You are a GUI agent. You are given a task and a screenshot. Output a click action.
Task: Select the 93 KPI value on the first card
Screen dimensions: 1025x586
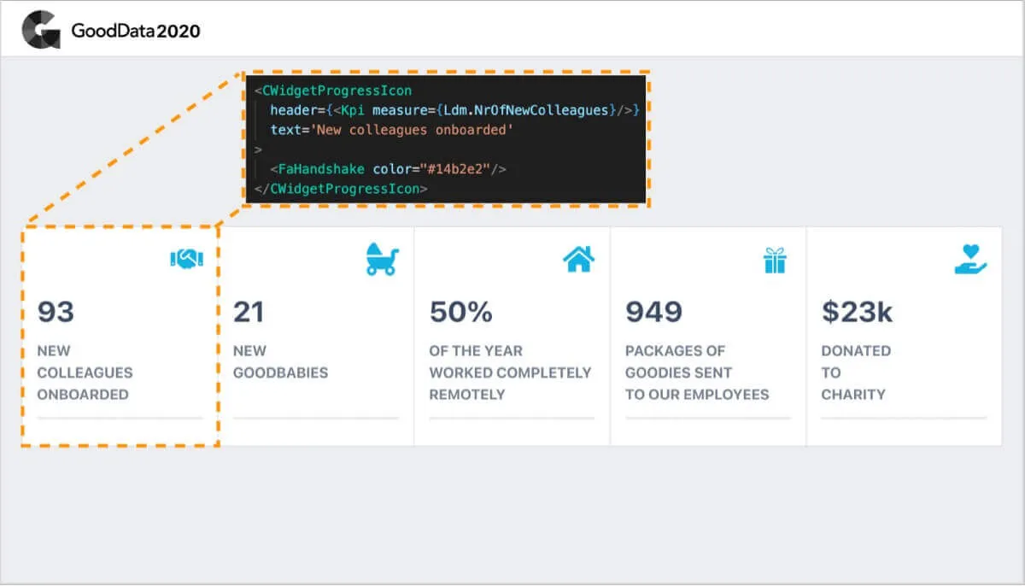pyautogui.click(x=56, y=313)
